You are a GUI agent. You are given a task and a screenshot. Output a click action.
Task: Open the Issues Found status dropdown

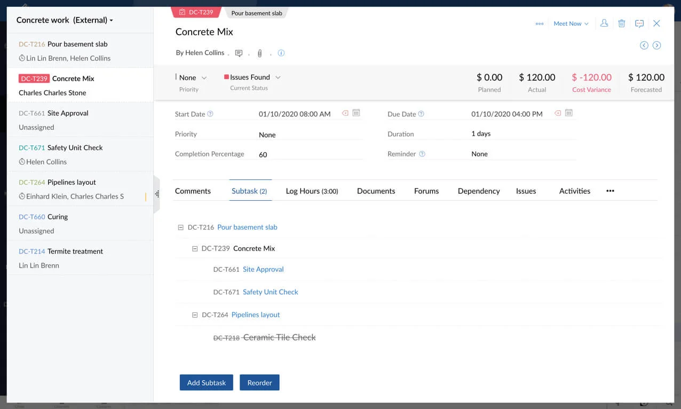pos(278,77)
